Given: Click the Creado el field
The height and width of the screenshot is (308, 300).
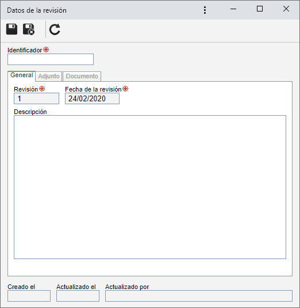Looking at the screenshot, I should [x=29, y=296].
